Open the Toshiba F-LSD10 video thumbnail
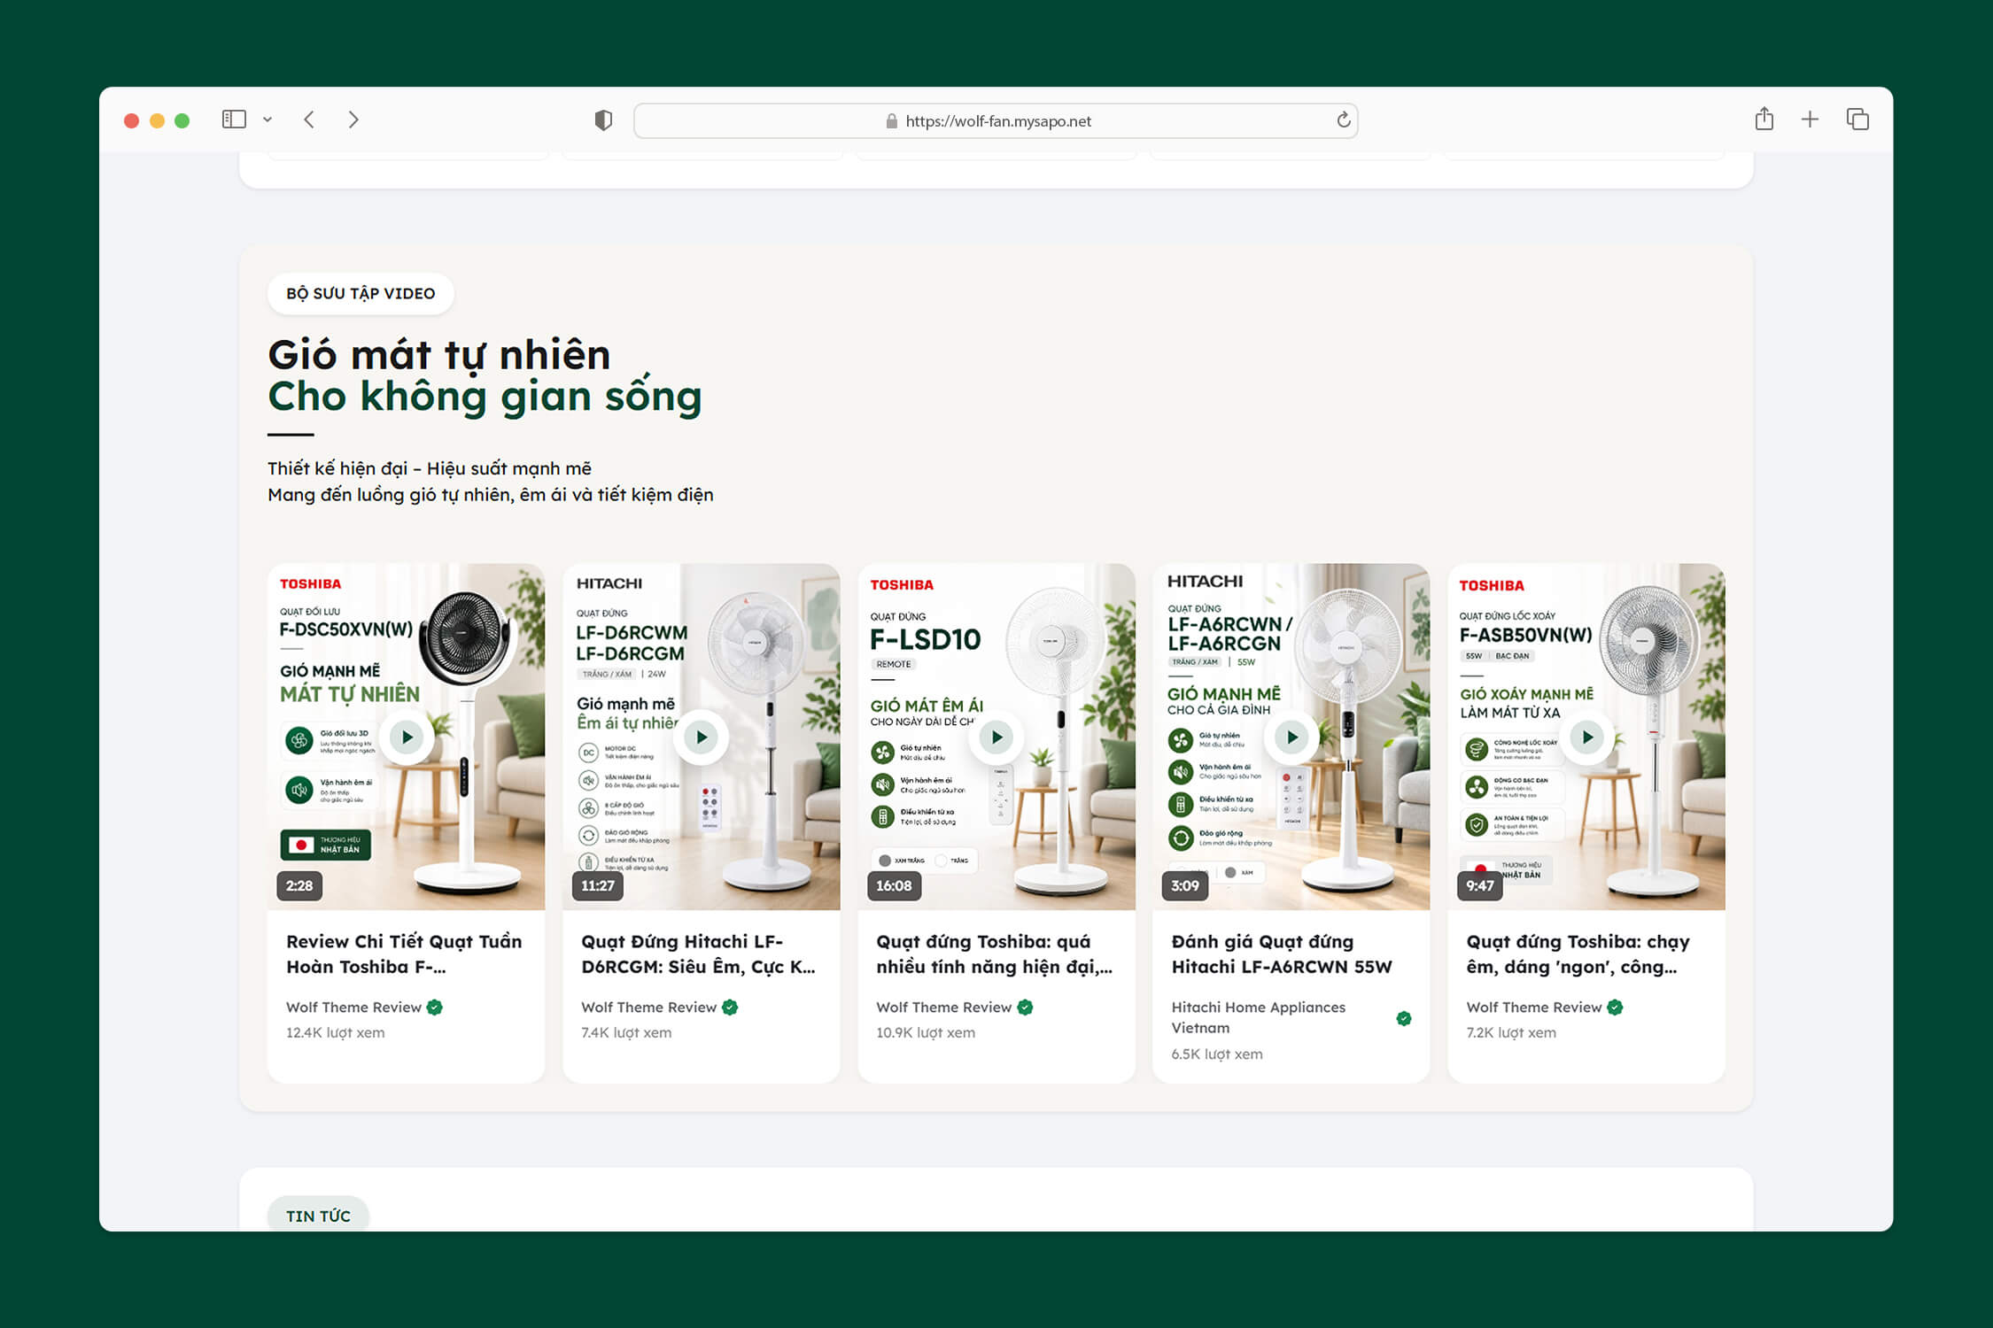1993x1328 pixels. point(996,737)
